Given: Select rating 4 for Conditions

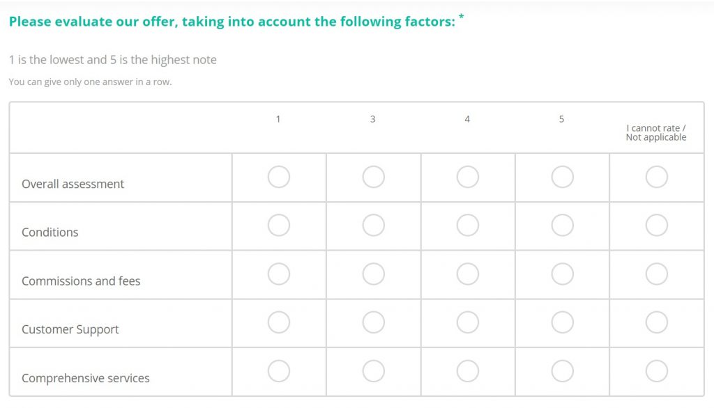Looking at the screenshot, I should 468,225.
